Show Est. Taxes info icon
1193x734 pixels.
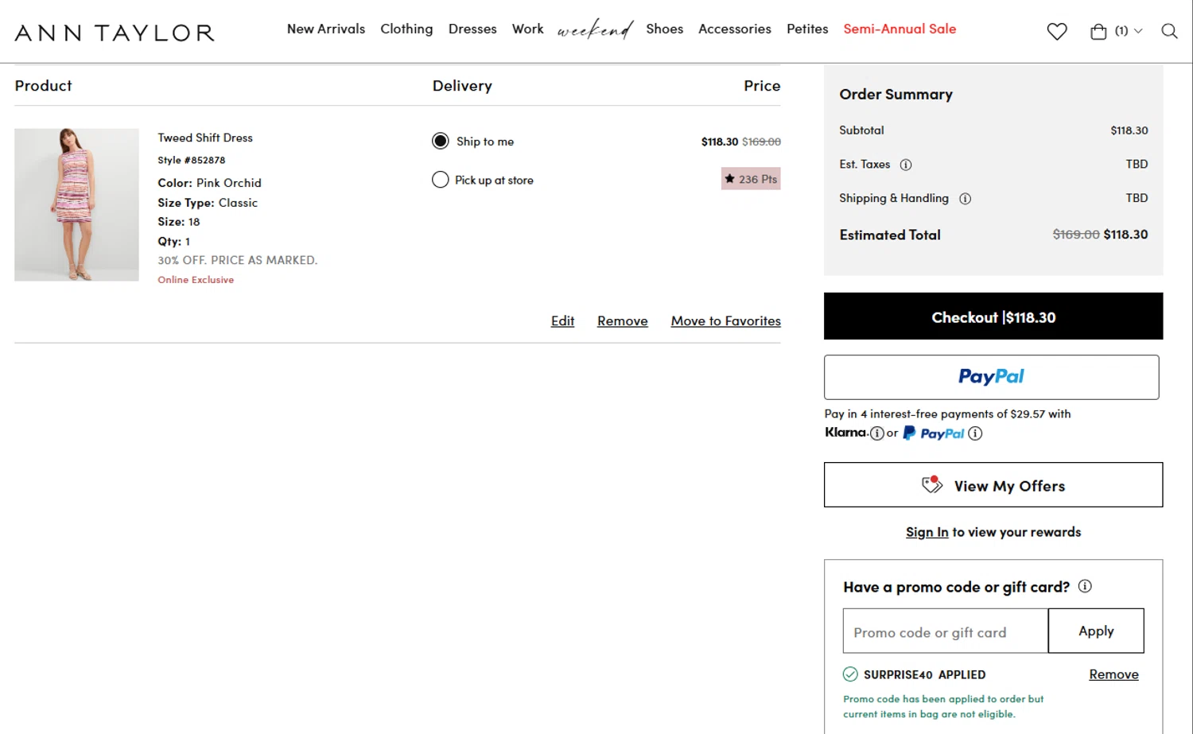pos(906,165)
